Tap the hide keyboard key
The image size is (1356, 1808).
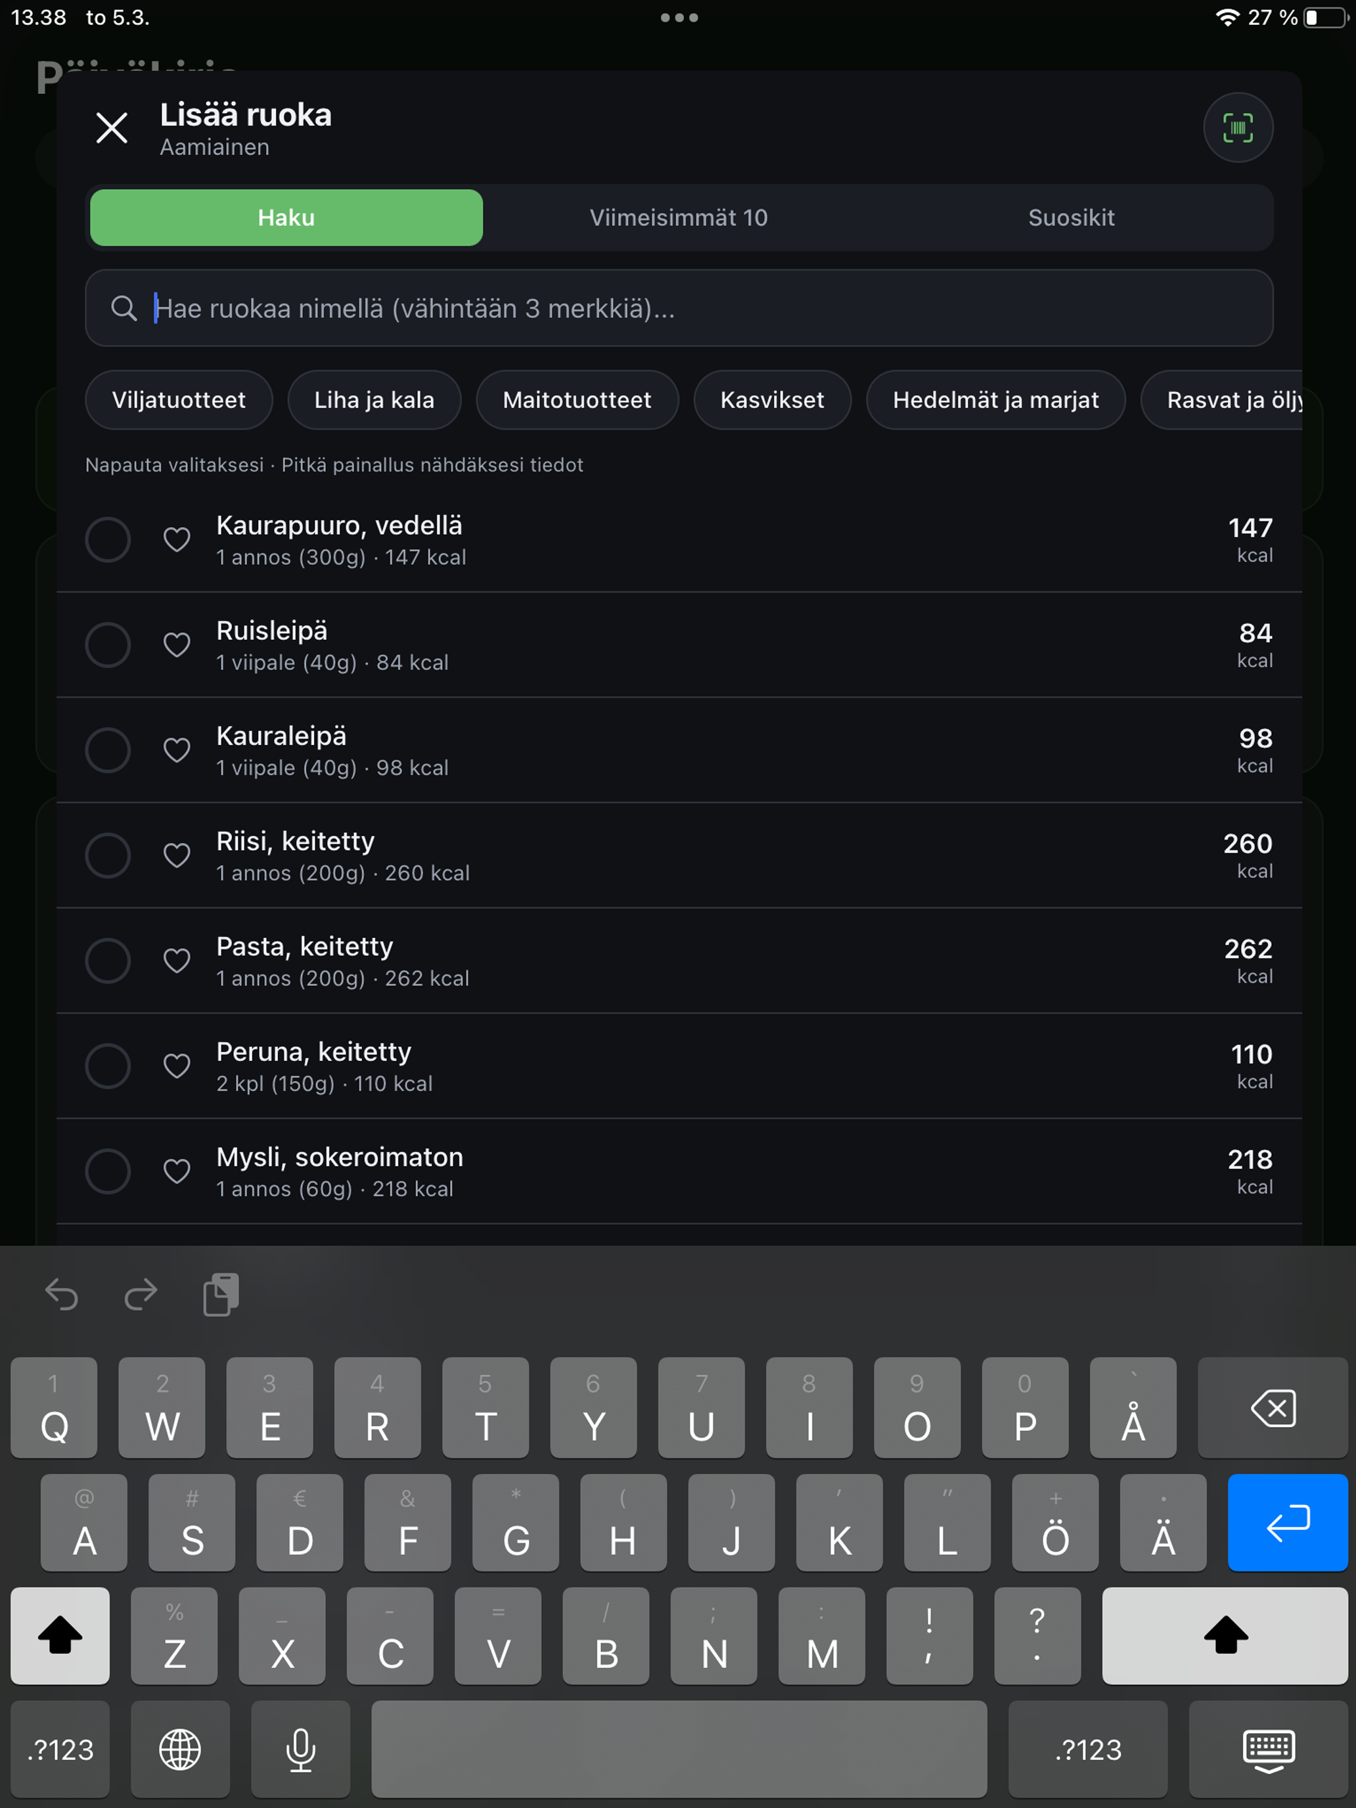[1268, 1749]
